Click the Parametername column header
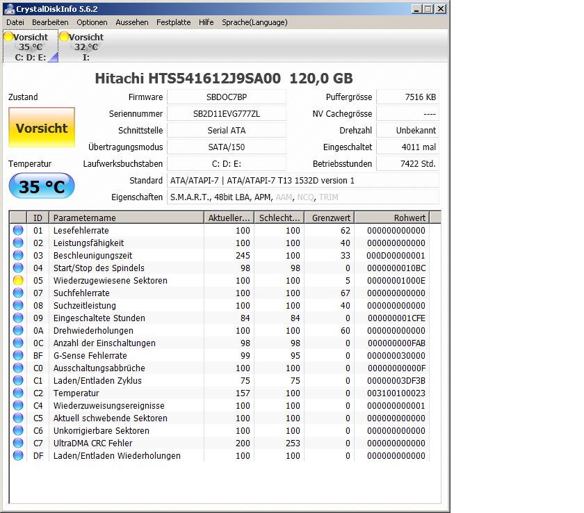The width and height of the screenshot is (584, 513). tap(127, 218)
